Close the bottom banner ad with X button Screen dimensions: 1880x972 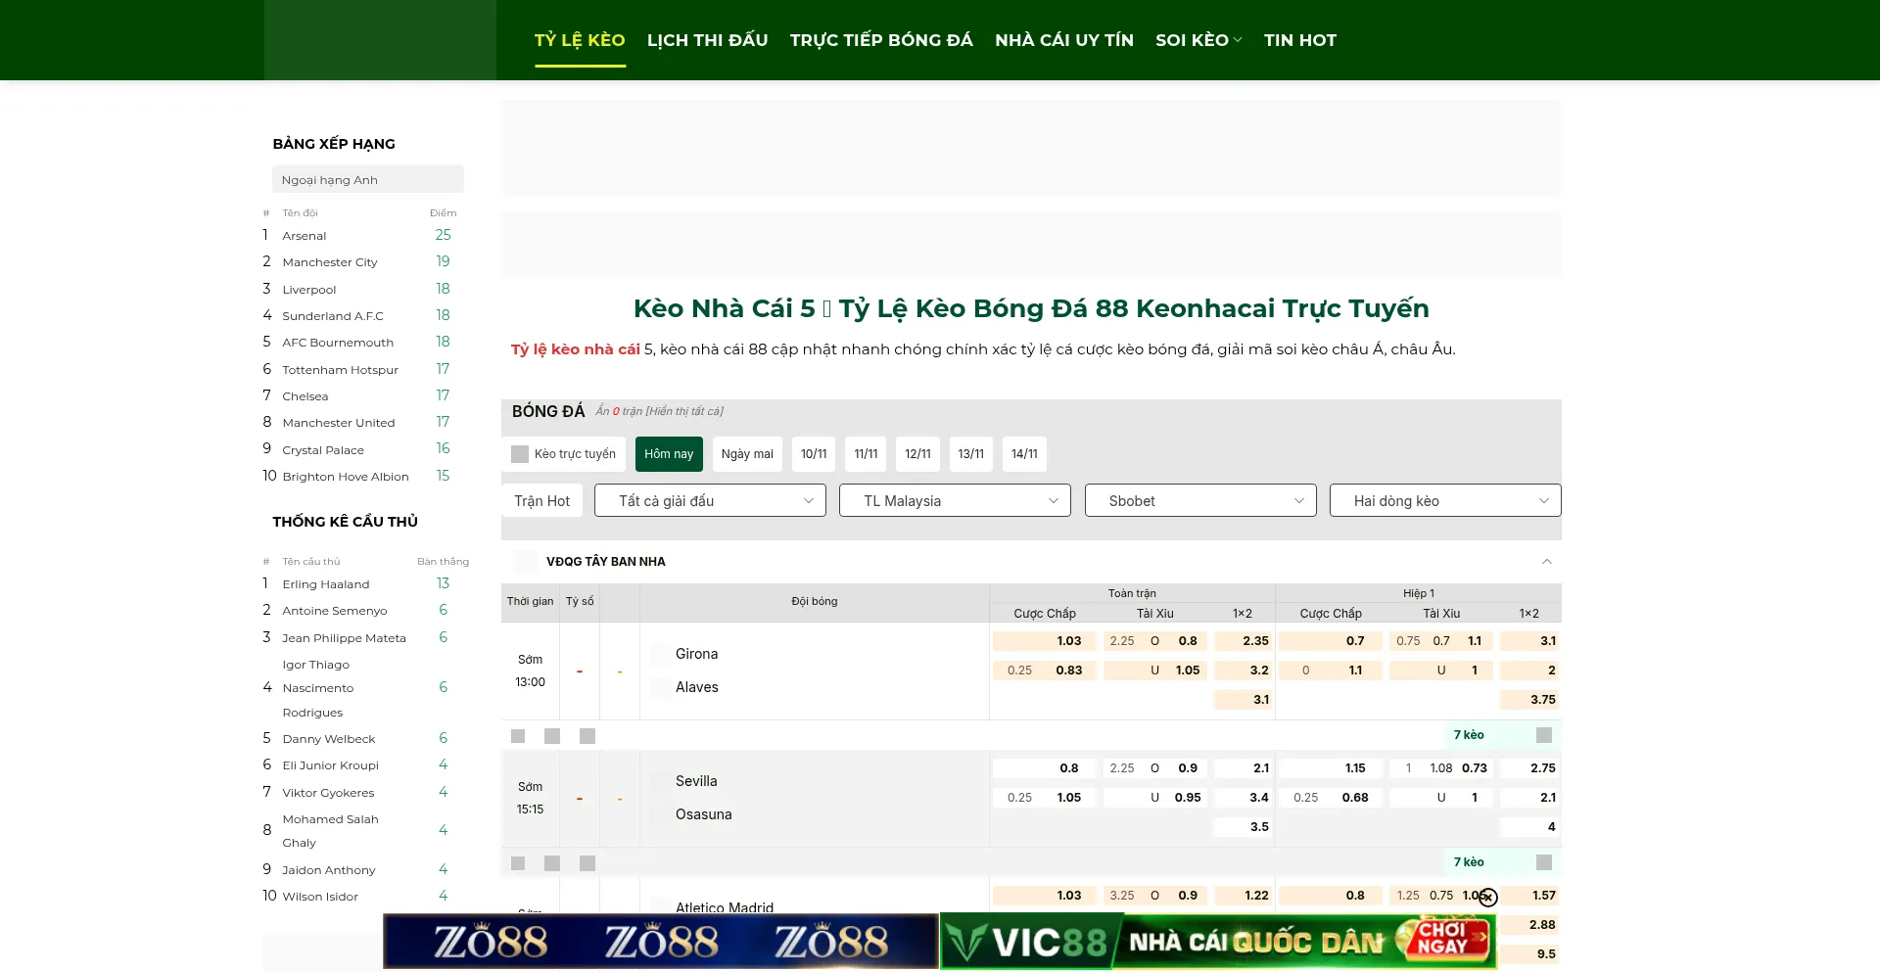(x=1488, y=898)
